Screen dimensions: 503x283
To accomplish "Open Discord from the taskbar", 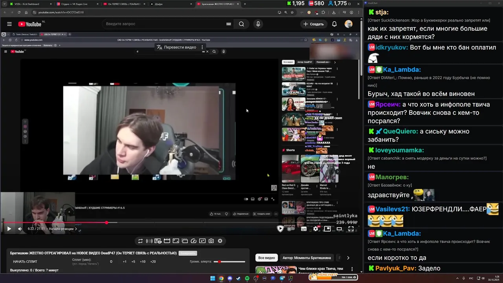I will point(230,278).
